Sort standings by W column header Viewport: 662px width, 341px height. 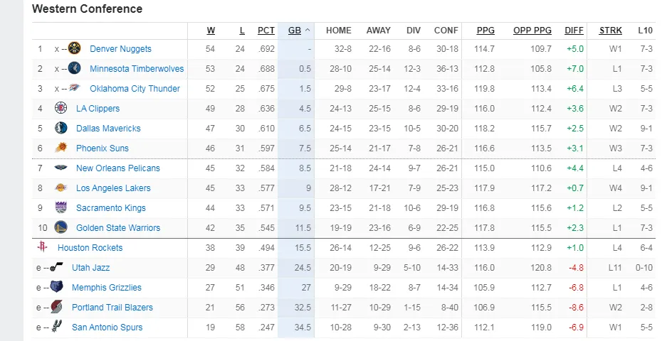point(211,31)
